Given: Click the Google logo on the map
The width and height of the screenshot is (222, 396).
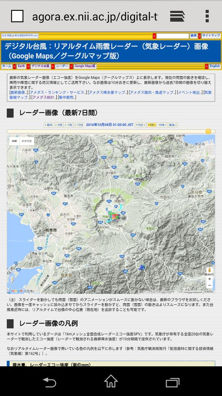Looking at the screenshot, I should (15, 291).
